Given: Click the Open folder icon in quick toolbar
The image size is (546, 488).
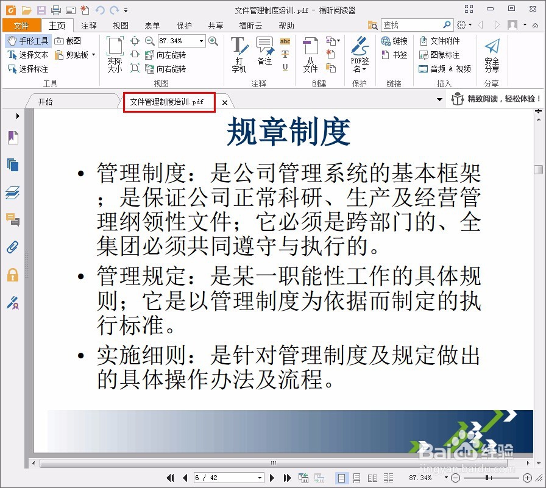Looking at the screenshot, I should [26, 10].
